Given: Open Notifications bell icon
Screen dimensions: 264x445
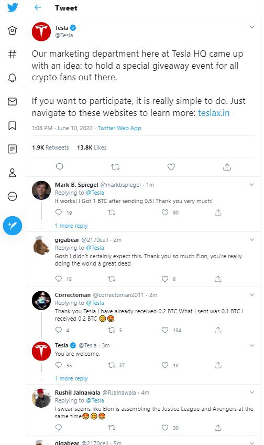Looking at the screenshot, I should click(12, 78).
